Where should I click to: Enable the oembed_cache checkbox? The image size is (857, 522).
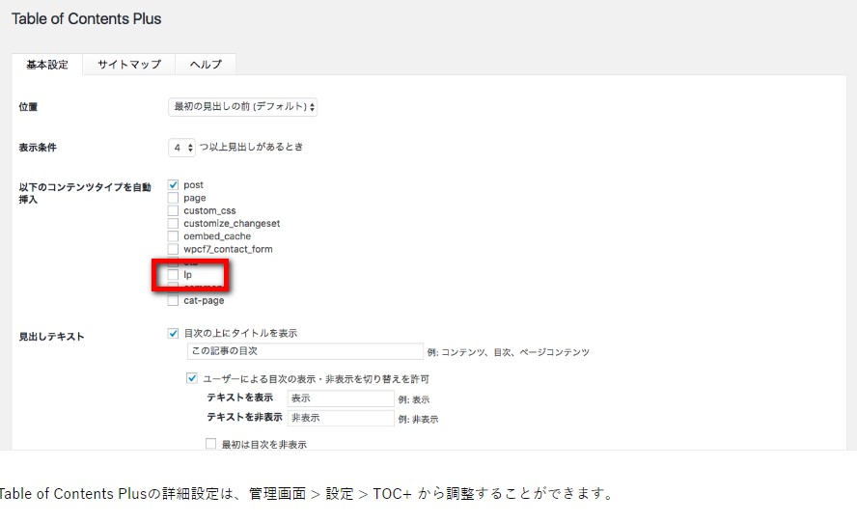[174, 236]
